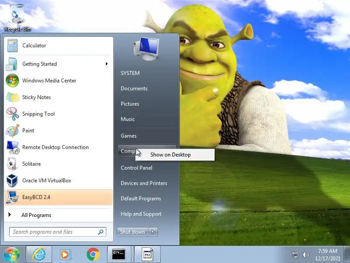Click the Solitaire label
The width and height of the screenshot is (350, 263).
pyautogui.click(x=31, y=164)
